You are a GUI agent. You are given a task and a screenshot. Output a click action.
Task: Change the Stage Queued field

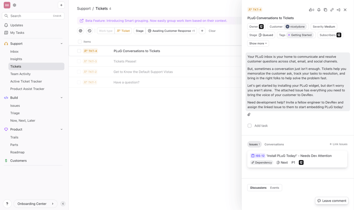[x=261, y=35]
